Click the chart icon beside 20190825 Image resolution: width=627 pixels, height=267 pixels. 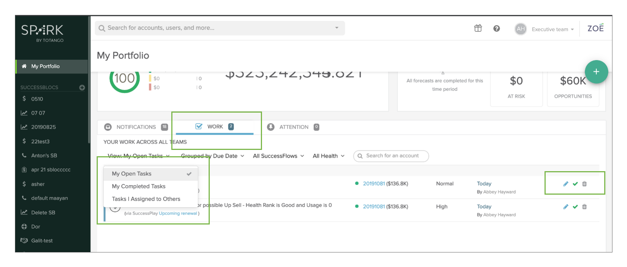pyautogui.click(x=24, y=127)
